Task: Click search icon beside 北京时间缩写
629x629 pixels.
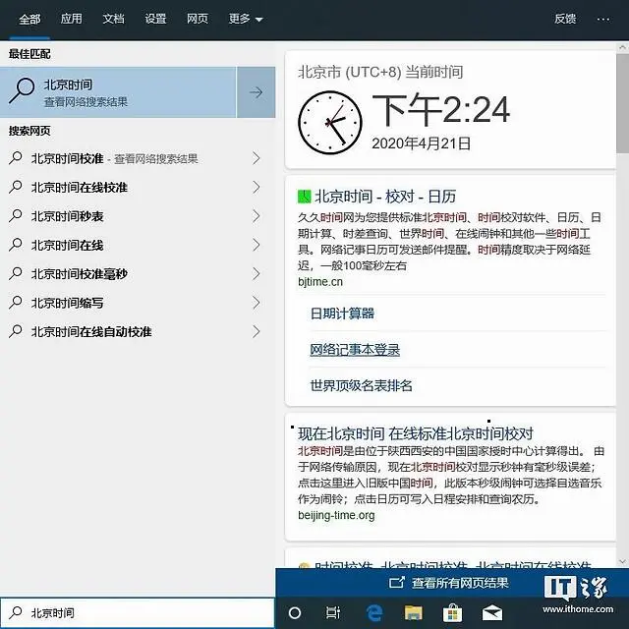Action: pos(16,303)
